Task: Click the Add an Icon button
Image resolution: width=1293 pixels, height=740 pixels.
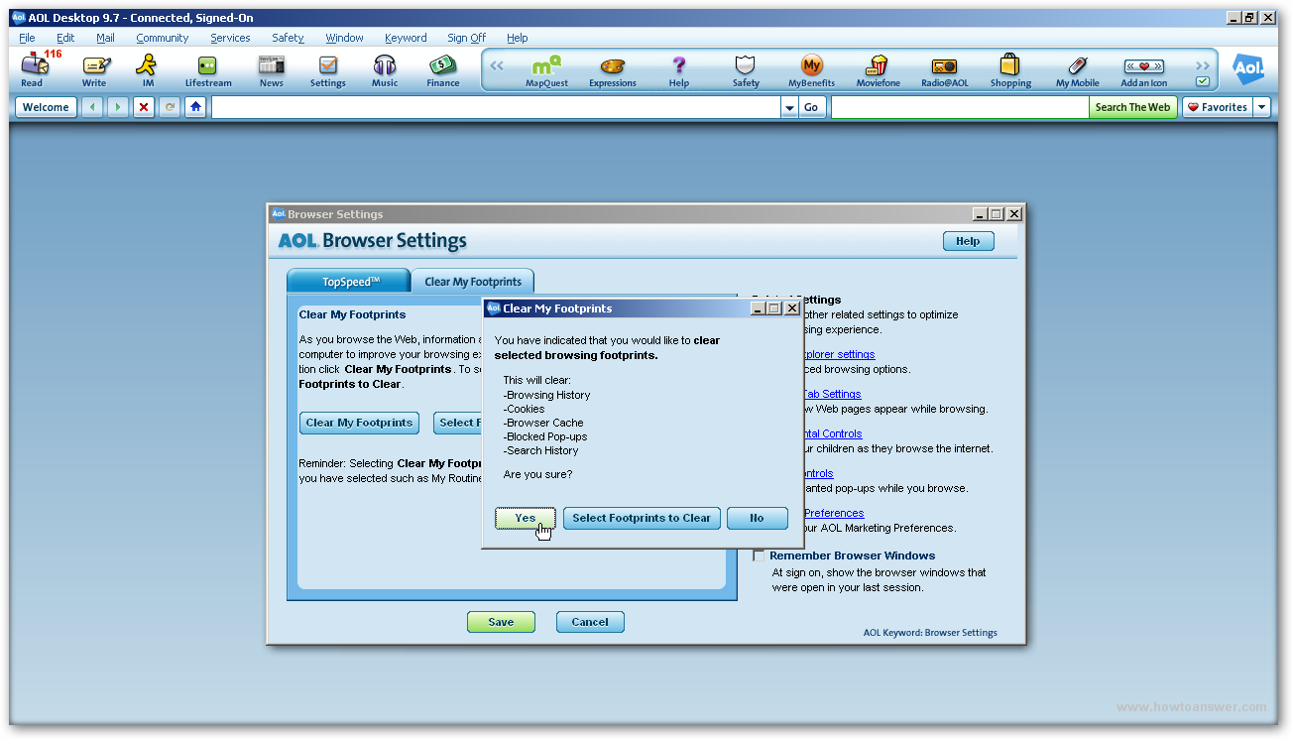Action: tap(1143, 70)
